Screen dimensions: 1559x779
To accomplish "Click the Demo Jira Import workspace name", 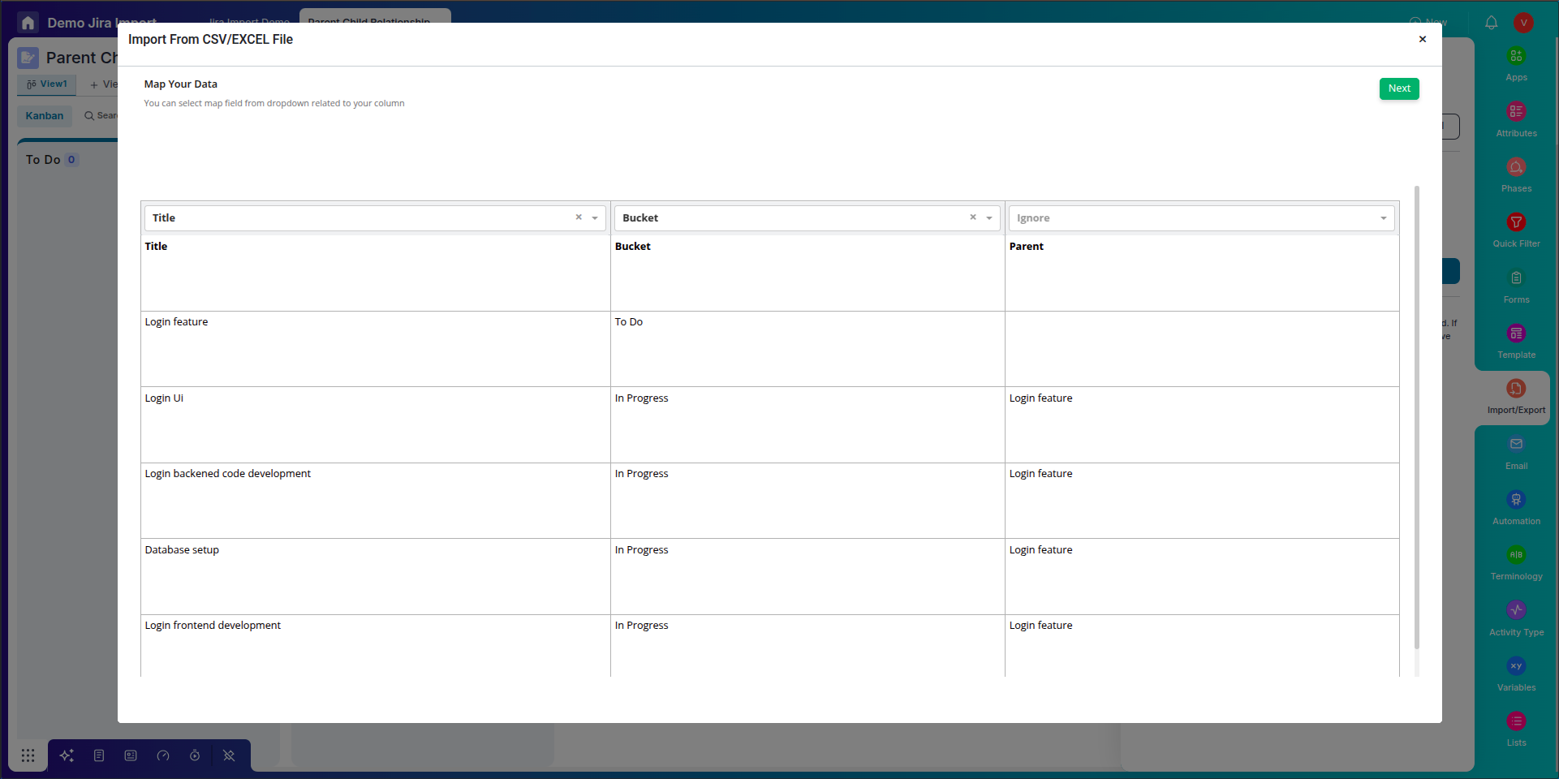I will coord(101,23).
